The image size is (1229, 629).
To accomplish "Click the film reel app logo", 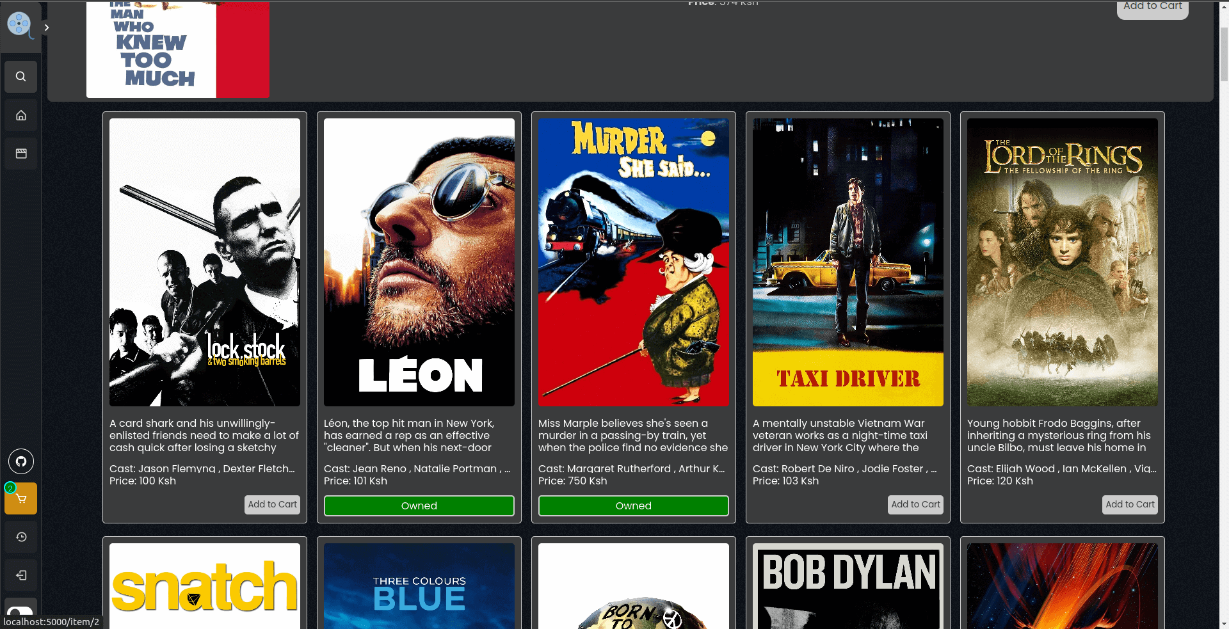I will [19, 24].
